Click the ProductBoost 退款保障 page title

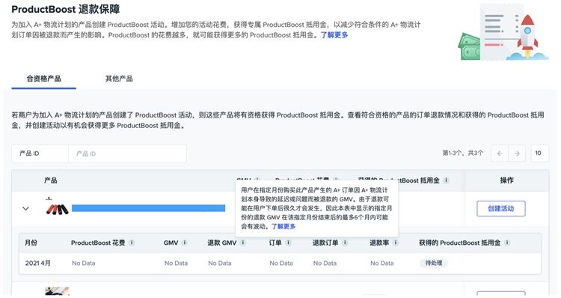(66, 9)
